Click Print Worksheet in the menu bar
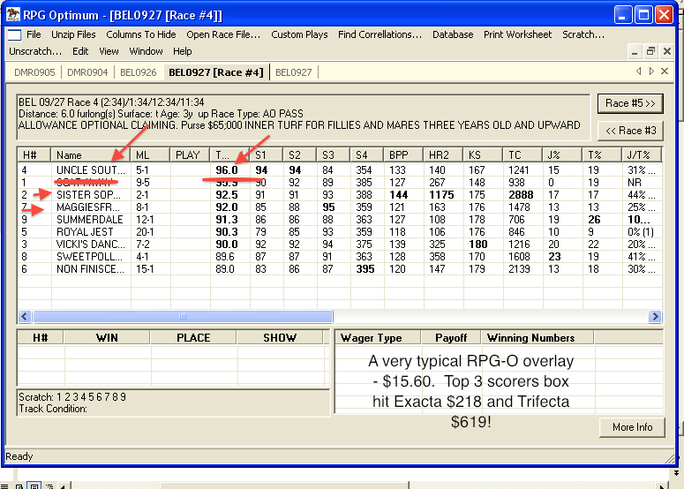 click(517, 34)
